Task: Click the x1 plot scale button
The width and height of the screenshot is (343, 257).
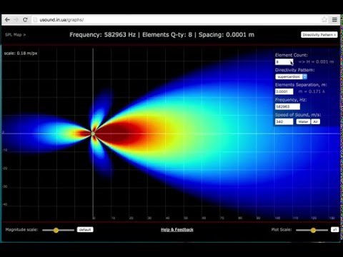Action: pos(335,230)
